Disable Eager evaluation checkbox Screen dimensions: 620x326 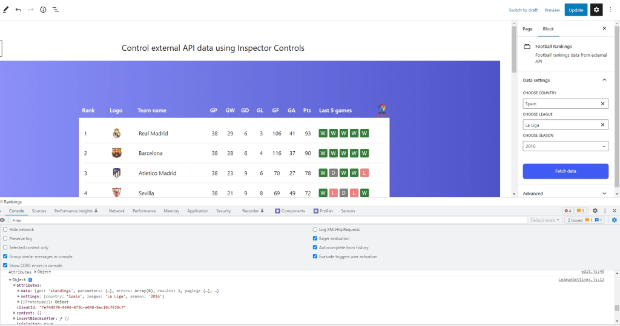click(315, 239)
